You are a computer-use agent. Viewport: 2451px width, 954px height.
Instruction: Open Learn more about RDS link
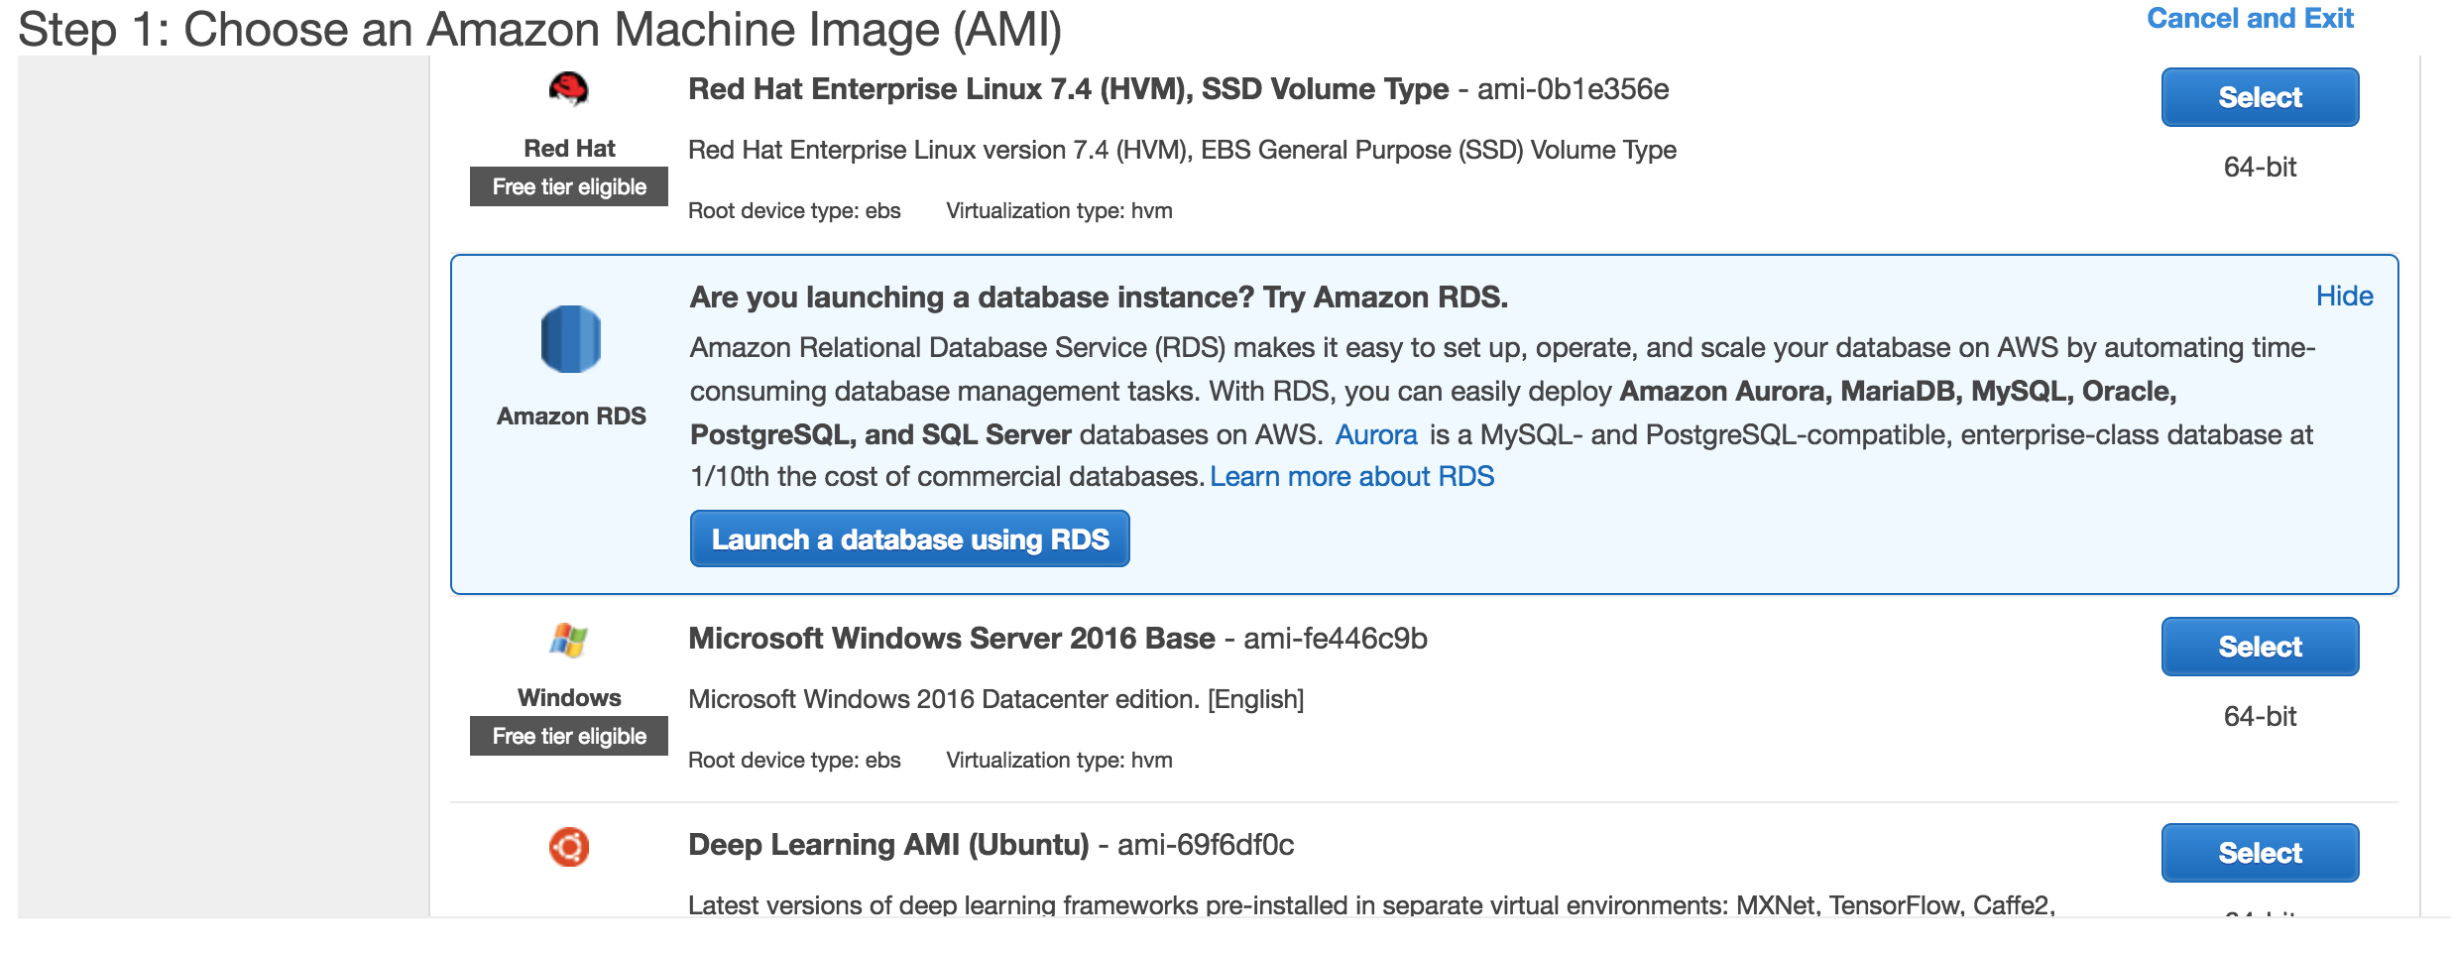tap(1351, 477)
